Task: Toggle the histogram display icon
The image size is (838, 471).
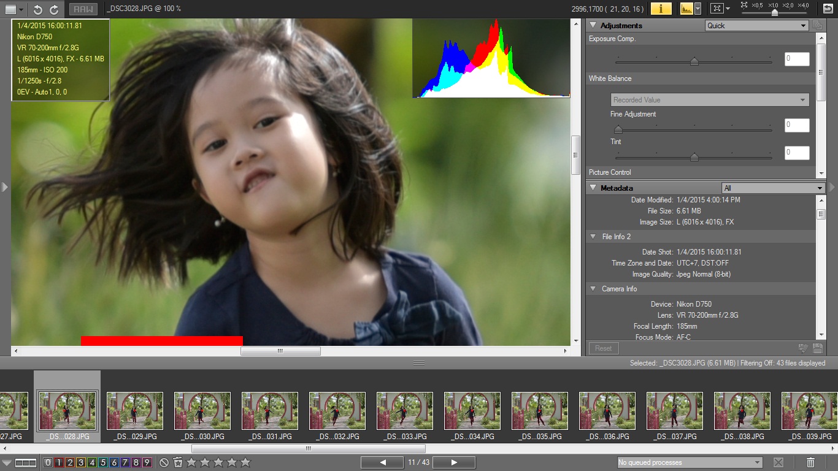Action: [x=686, y=9]
